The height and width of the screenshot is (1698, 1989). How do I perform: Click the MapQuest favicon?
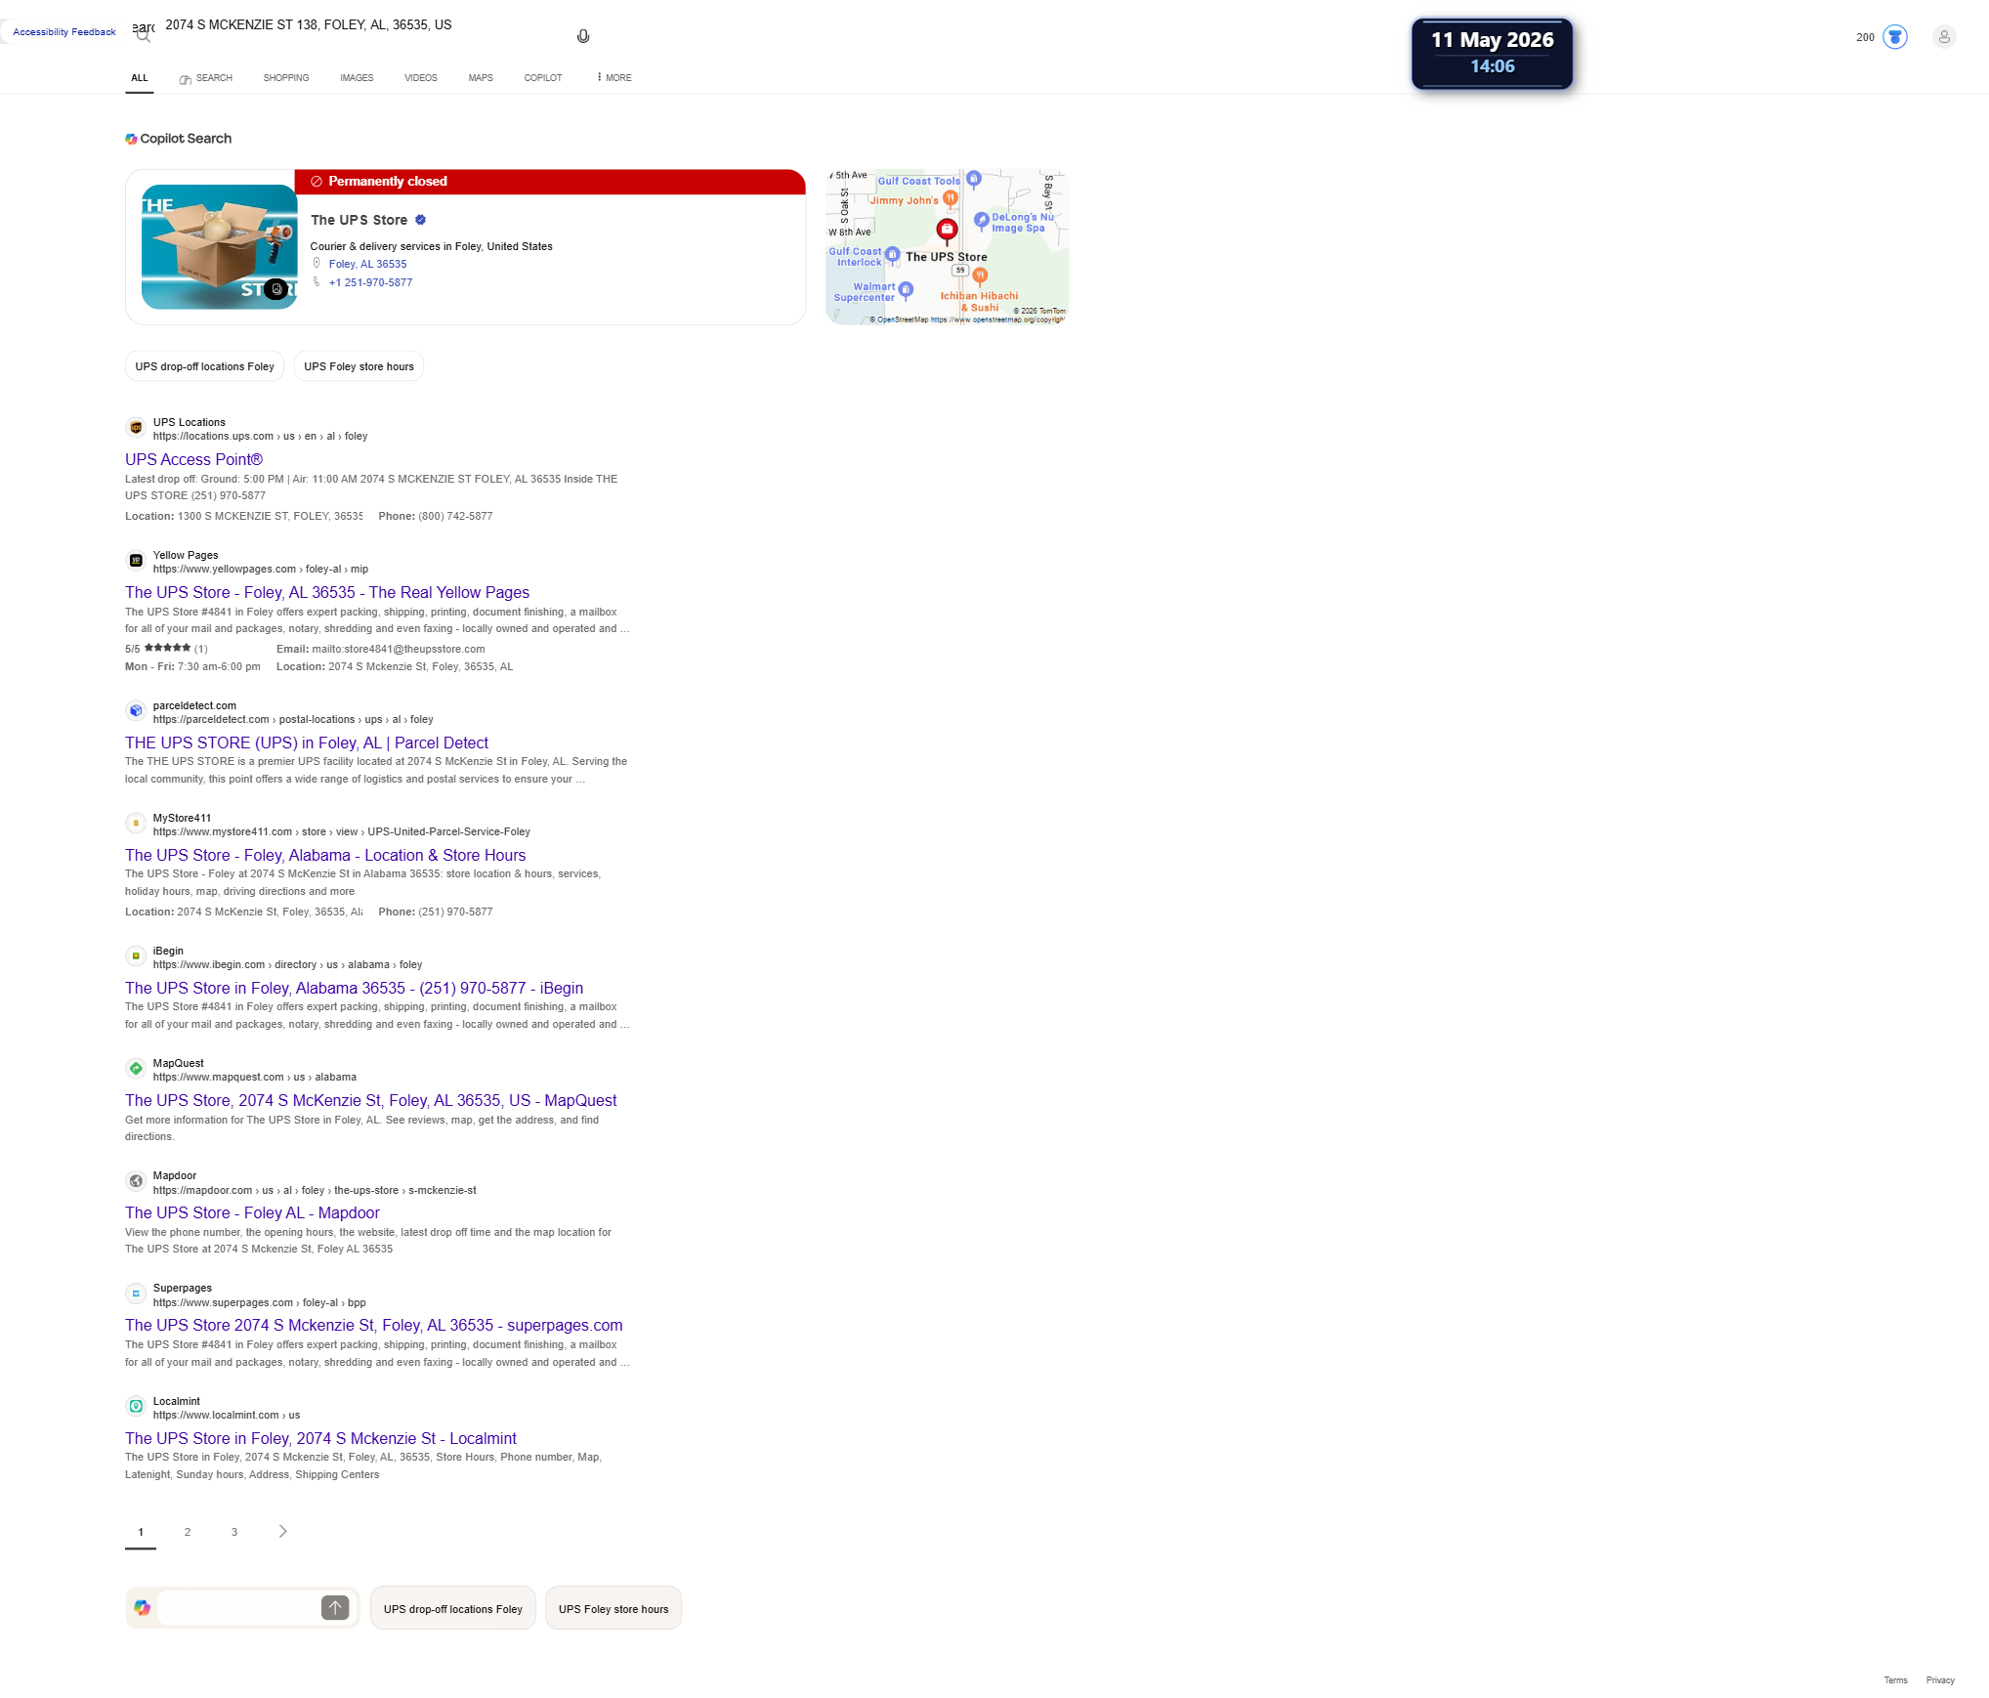pos(136,1069)
